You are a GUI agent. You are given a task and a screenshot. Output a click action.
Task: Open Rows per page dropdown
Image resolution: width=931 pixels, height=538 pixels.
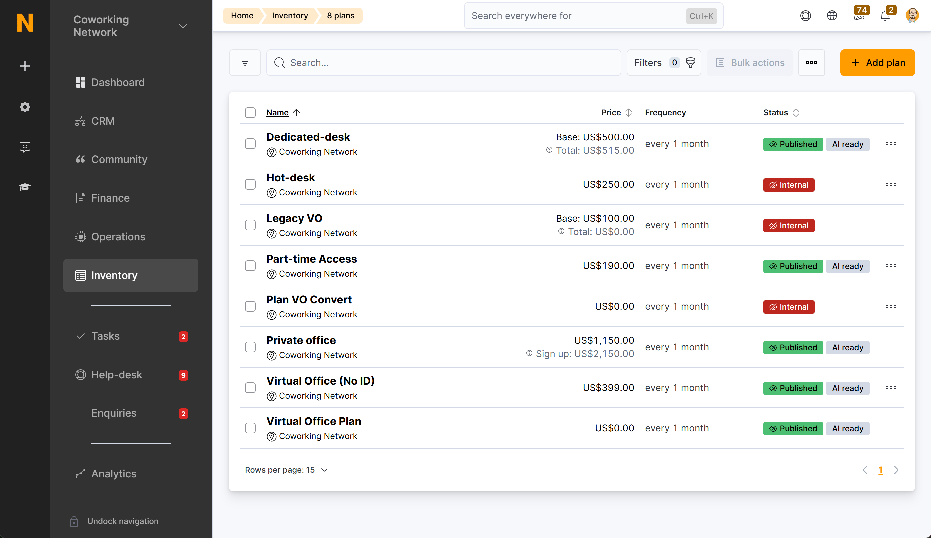pyautogui.click(x=286, y=470)
